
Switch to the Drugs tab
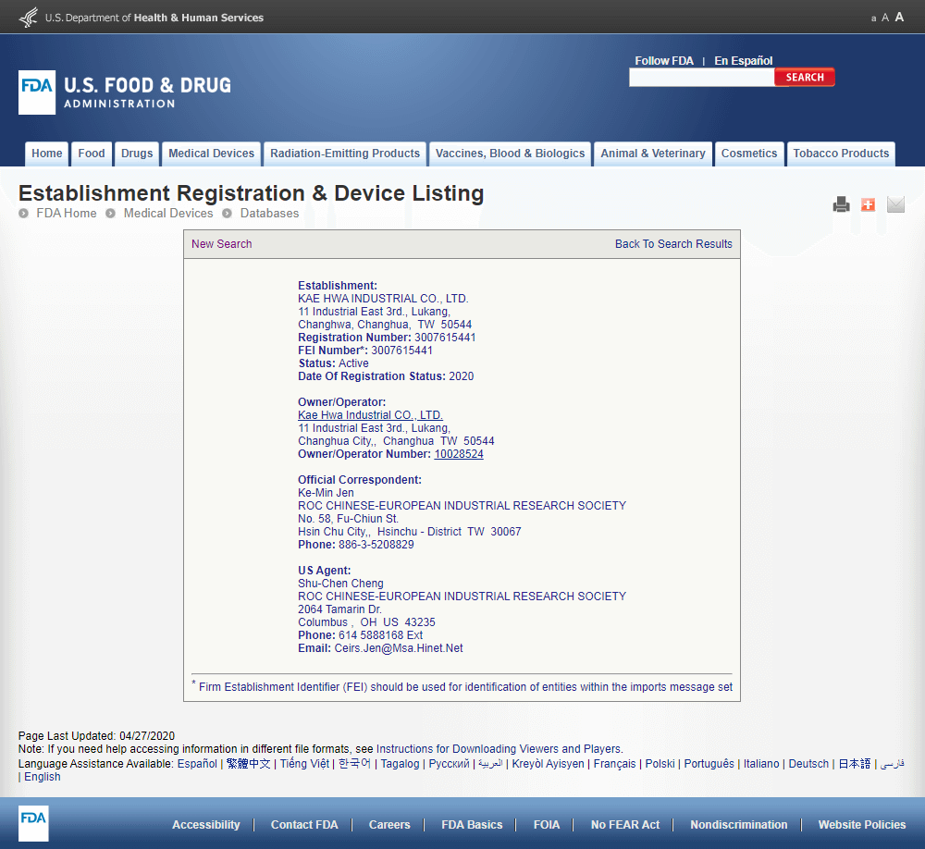click(137, 154)
